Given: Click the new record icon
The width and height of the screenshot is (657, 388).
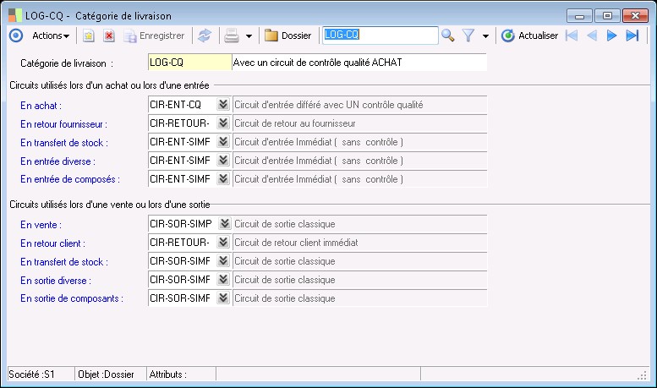Looking at the screenshot, I should [x=88, y=36].
